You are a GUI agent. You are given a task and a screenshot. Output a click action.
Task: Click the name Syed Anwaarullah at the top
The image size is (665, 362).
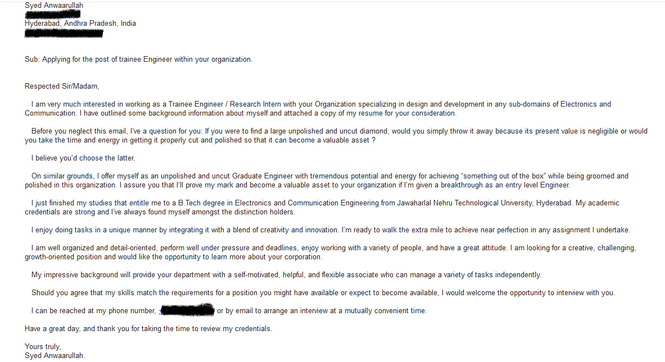53,6
